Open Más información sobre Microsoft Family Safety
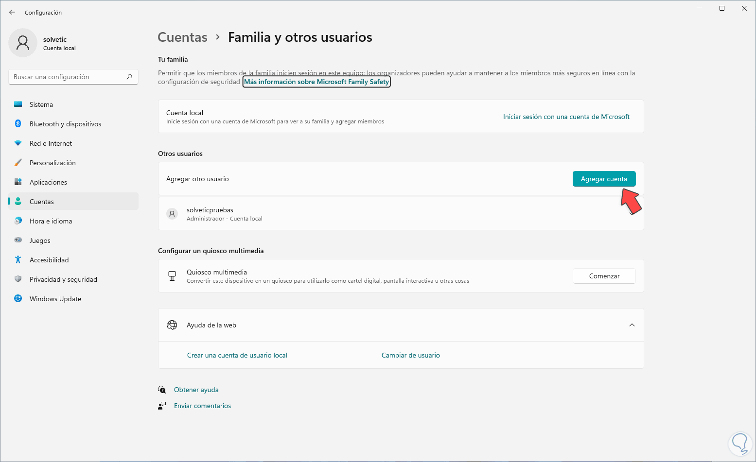756x462 pixels. pos(316,82)
